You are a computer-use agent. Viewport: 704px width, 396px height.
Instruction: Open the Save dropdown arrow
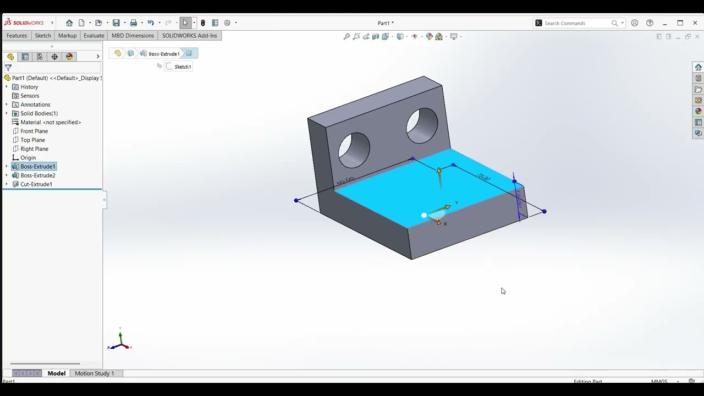125,23
